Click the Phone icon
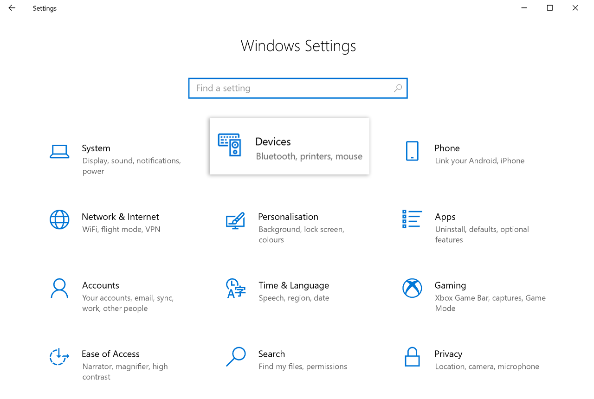The image size is (594, 399). pyautogui.click(x=412, y=151)
